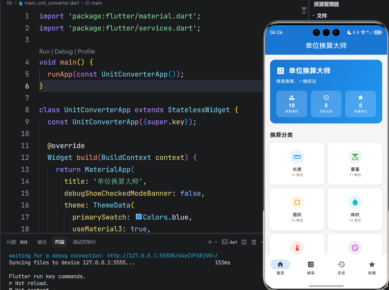Click the dart terminal shell icon
The width and height of the screenshot is (389, 290).
click(225, 242)
